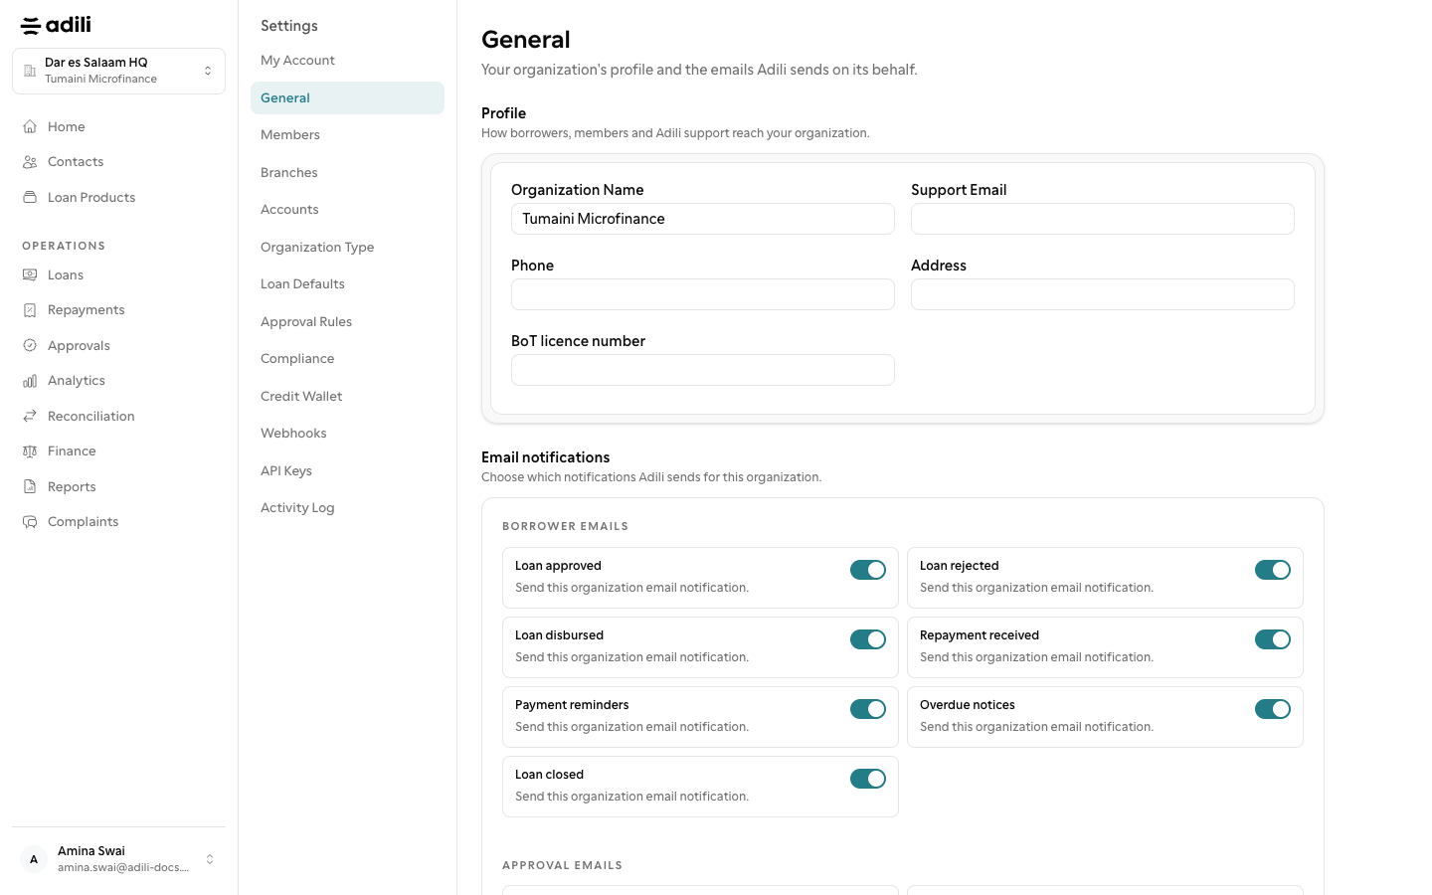This screenshot has width=1432, height=895.
Task: Click the Complaints speech bubble icon
Action: tap(30, 522)
